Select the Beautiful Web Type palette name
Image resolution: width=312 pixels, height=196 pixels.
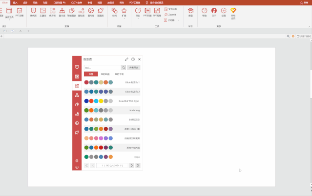(129, 101)
